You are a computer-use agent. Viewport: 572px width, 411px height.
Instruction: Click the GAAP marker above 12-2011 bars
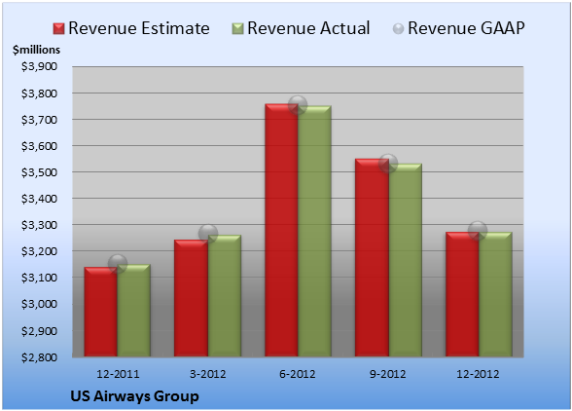click(118, 263)
